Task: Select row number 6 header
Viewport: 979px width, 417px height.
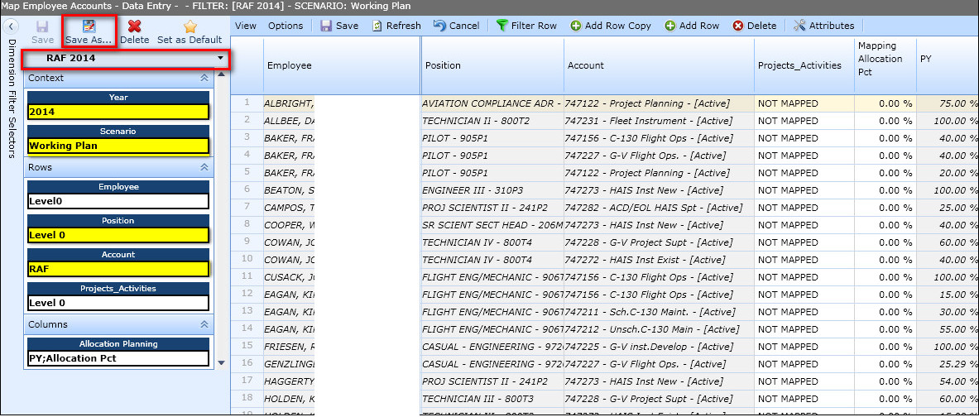Action: 247,189
